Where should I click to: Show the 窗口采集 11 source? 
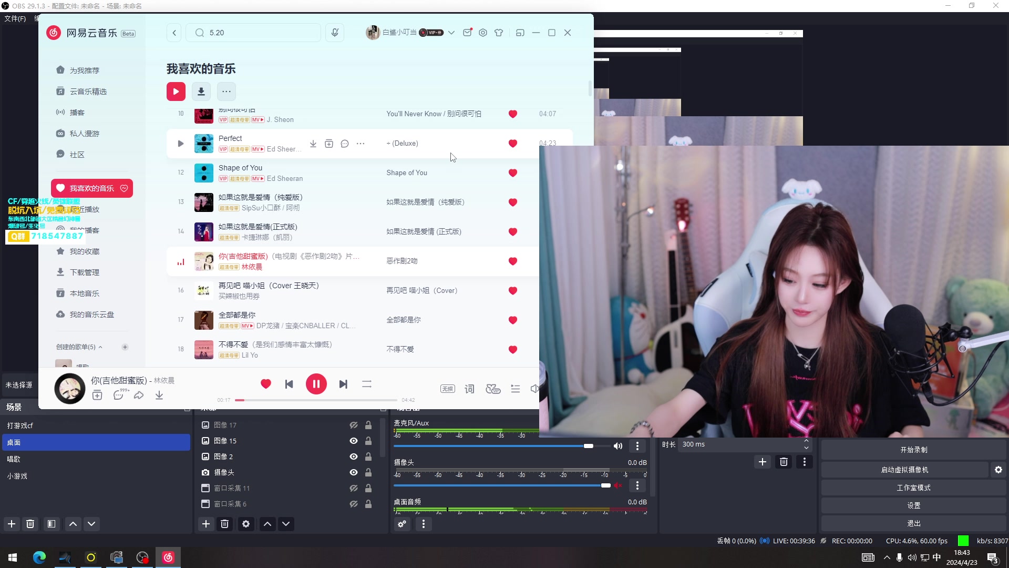354,488
